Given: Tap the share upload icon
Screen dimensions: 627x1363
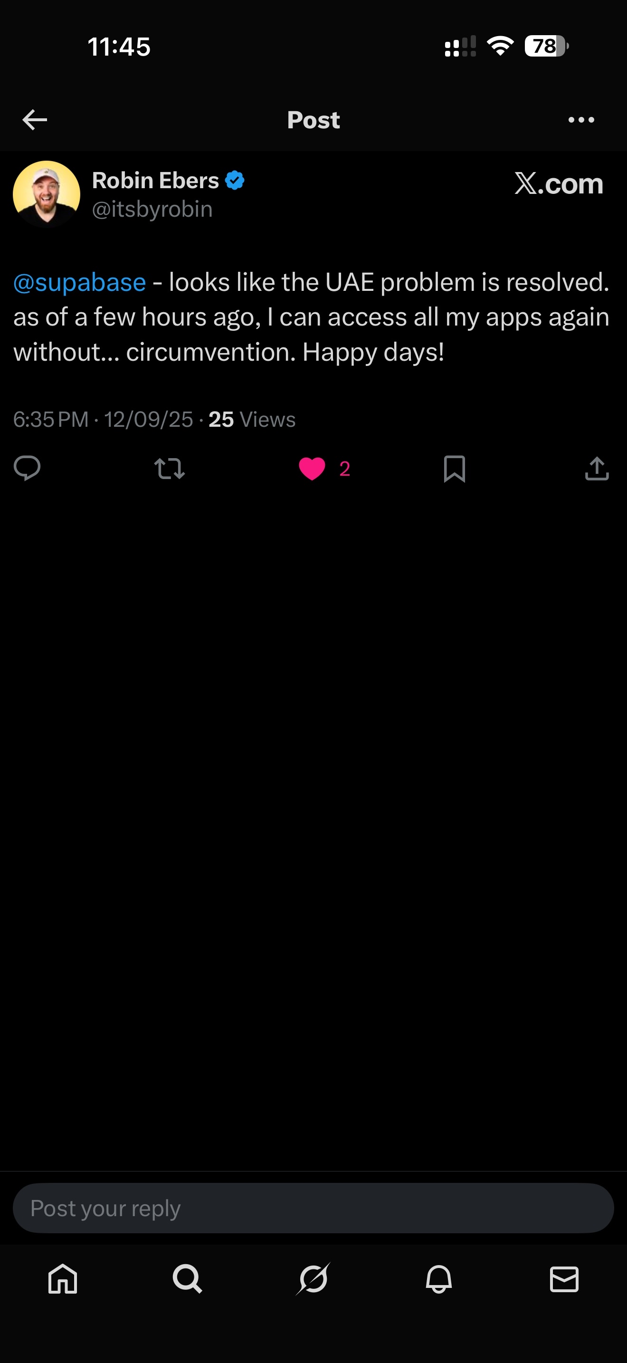Looking at the screenshot, I should point(597,469).
